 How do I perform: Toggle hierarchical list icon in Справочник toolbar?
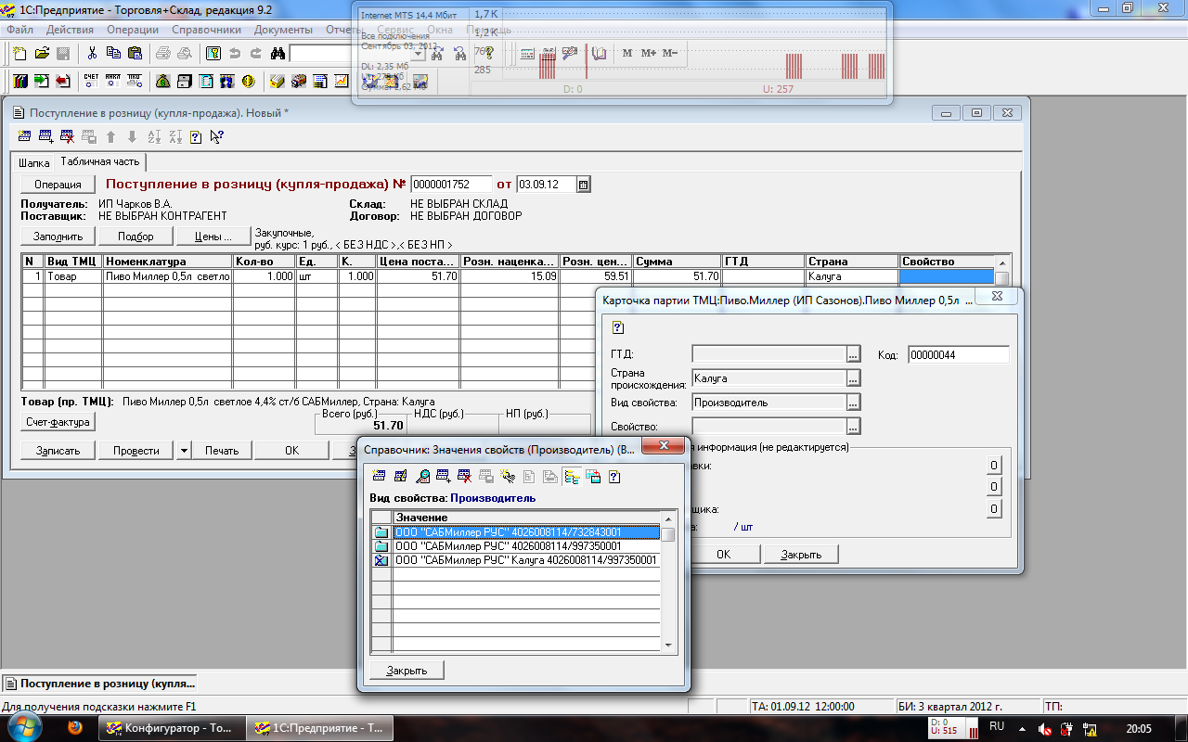(x=571, y=477)
